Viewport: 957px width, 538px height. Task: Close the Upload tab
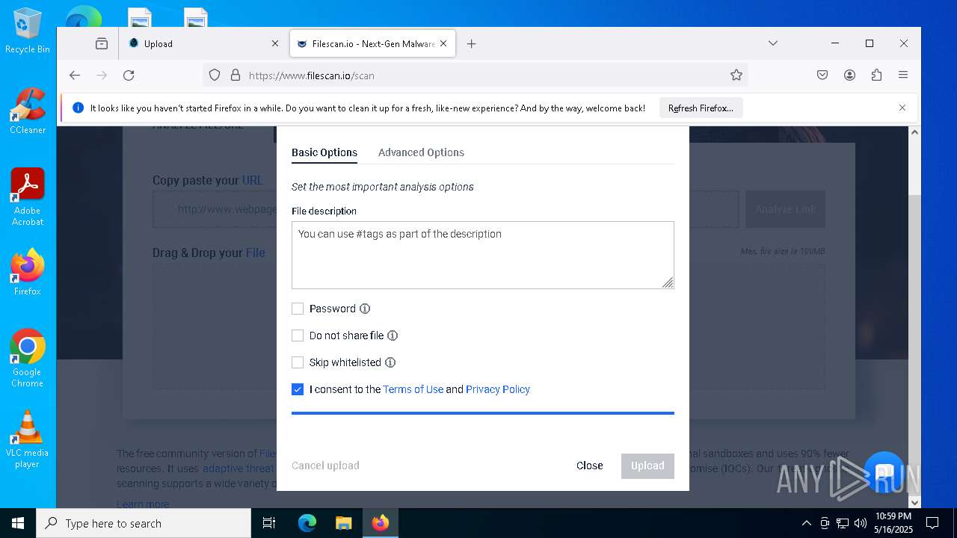coord(274,44)
